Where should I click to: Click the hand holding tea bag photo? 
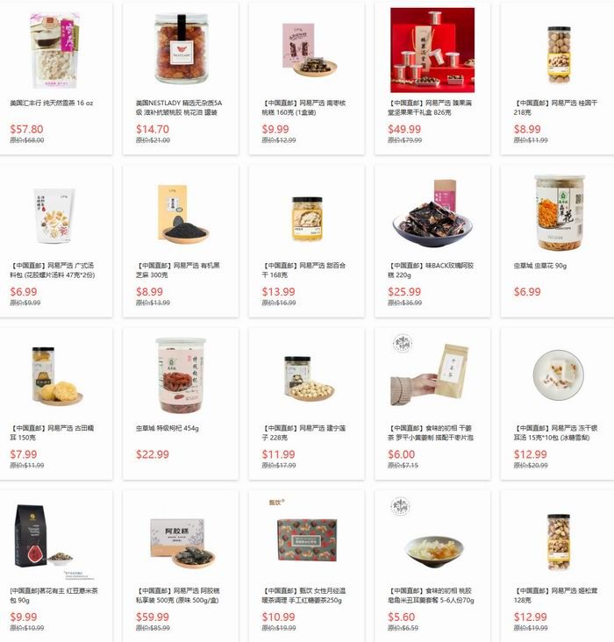[x=431, y=371]
